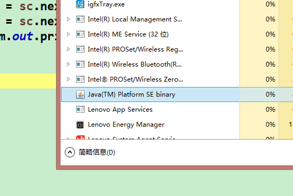Screen dimensions: 293x196
Task: Click the Intel(R) PROSet/Wireless Reg process icon
Action: point(80,49)
